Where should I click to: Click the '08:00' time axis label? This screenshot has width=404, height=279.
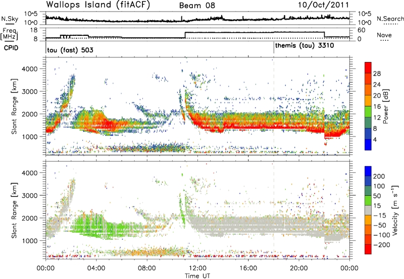click(147, 268)
